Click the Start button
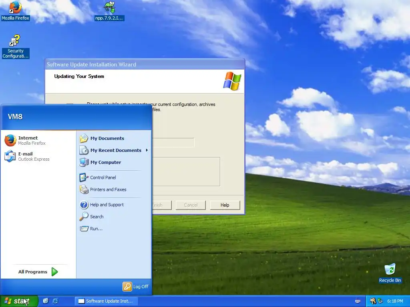The width and height of the screenshot is (410, 307). click(19, 301)
